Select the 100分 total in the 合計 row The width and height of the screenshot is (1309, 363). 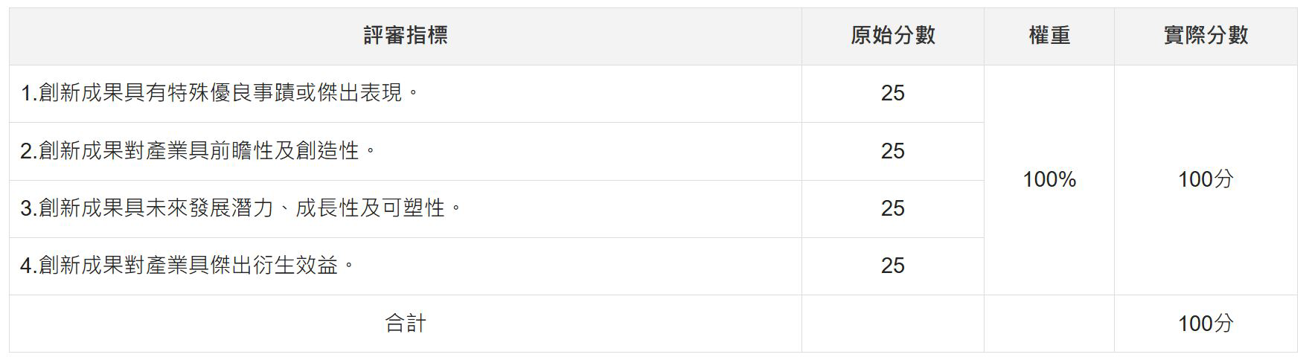pos(1206,324)
